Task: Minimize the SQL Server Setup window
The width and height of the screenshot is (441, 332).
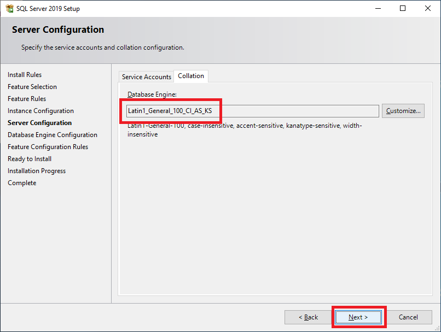Action: click(378, 9)
